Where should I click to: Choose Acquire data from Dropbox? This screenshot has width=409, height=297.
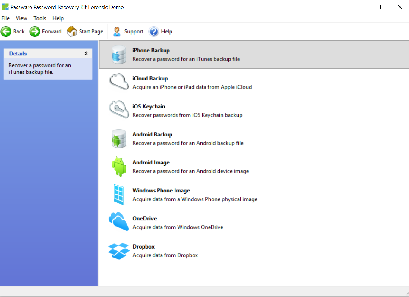(165, 255)
